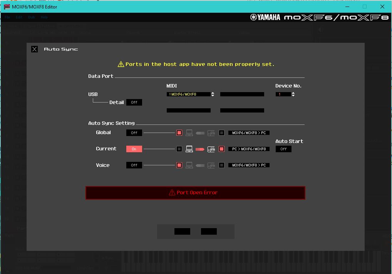392x274 pixels.
Task: Open the File menu
Action: tap(7, 17)
